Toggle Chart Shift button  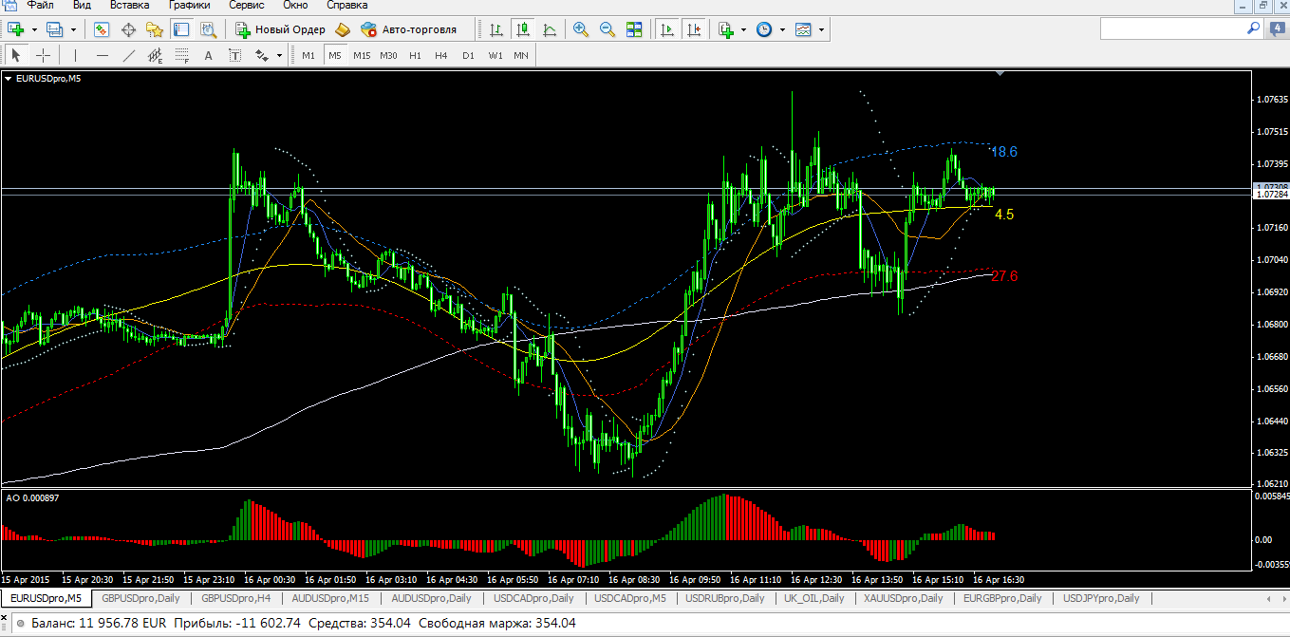tap(695, 29)
